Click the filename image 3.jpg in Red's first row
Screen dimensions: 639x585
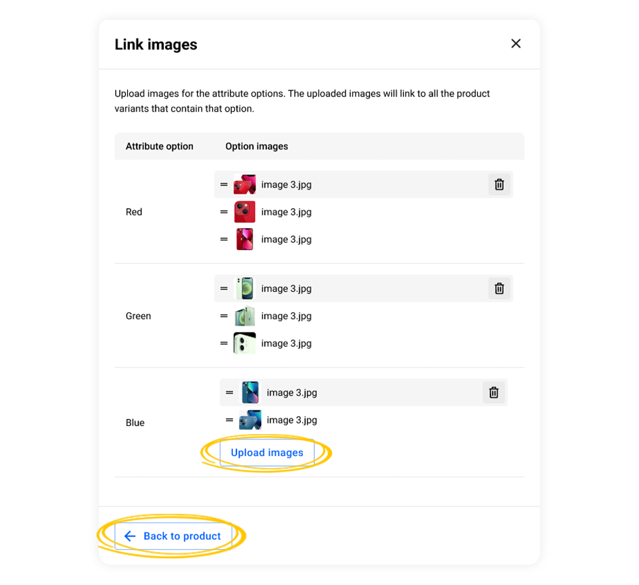(286, 184)
